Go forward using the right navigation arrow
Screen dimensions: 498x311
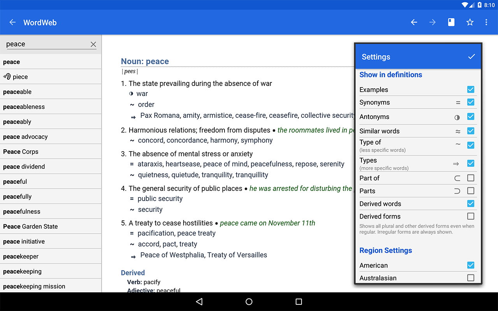tap(432, 22)
